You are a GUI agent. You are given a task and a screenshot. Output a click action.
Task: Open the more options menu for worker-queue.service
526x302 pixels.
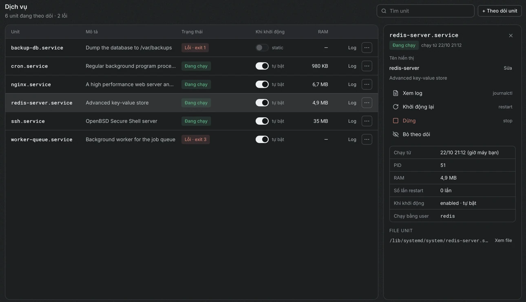(367, 140)
